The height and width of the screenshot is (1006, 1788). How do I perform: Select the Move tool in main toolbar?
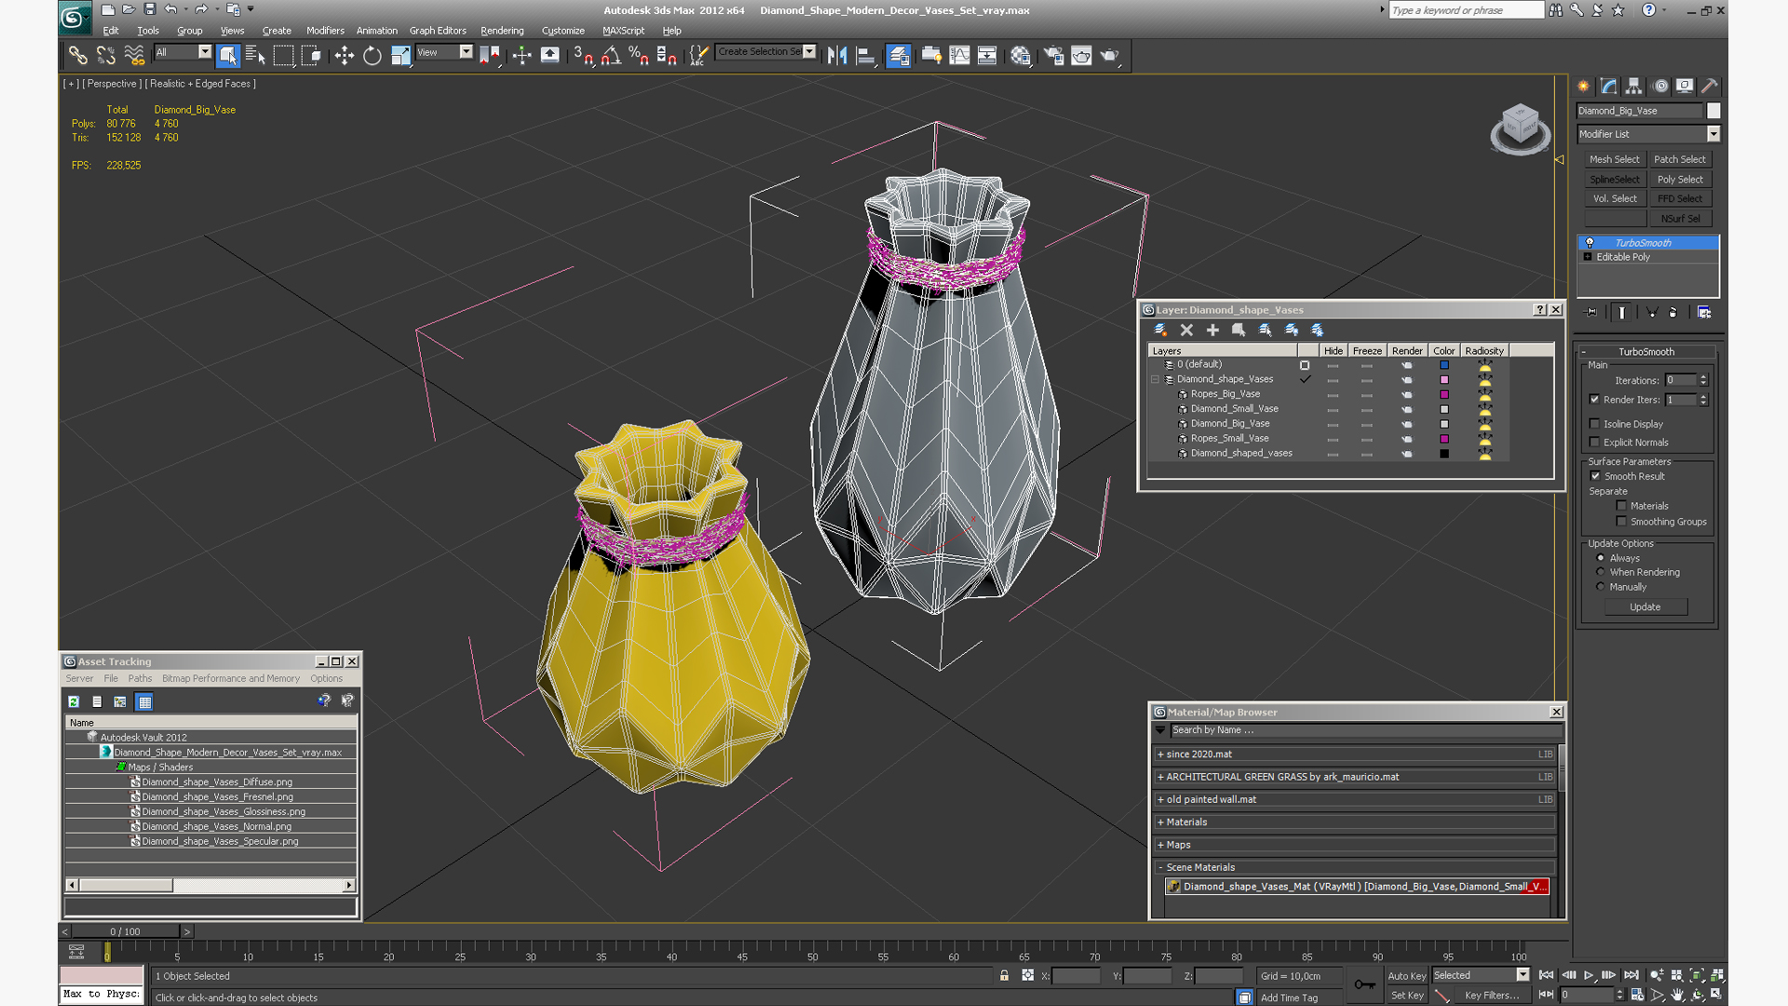click(344, 56)
